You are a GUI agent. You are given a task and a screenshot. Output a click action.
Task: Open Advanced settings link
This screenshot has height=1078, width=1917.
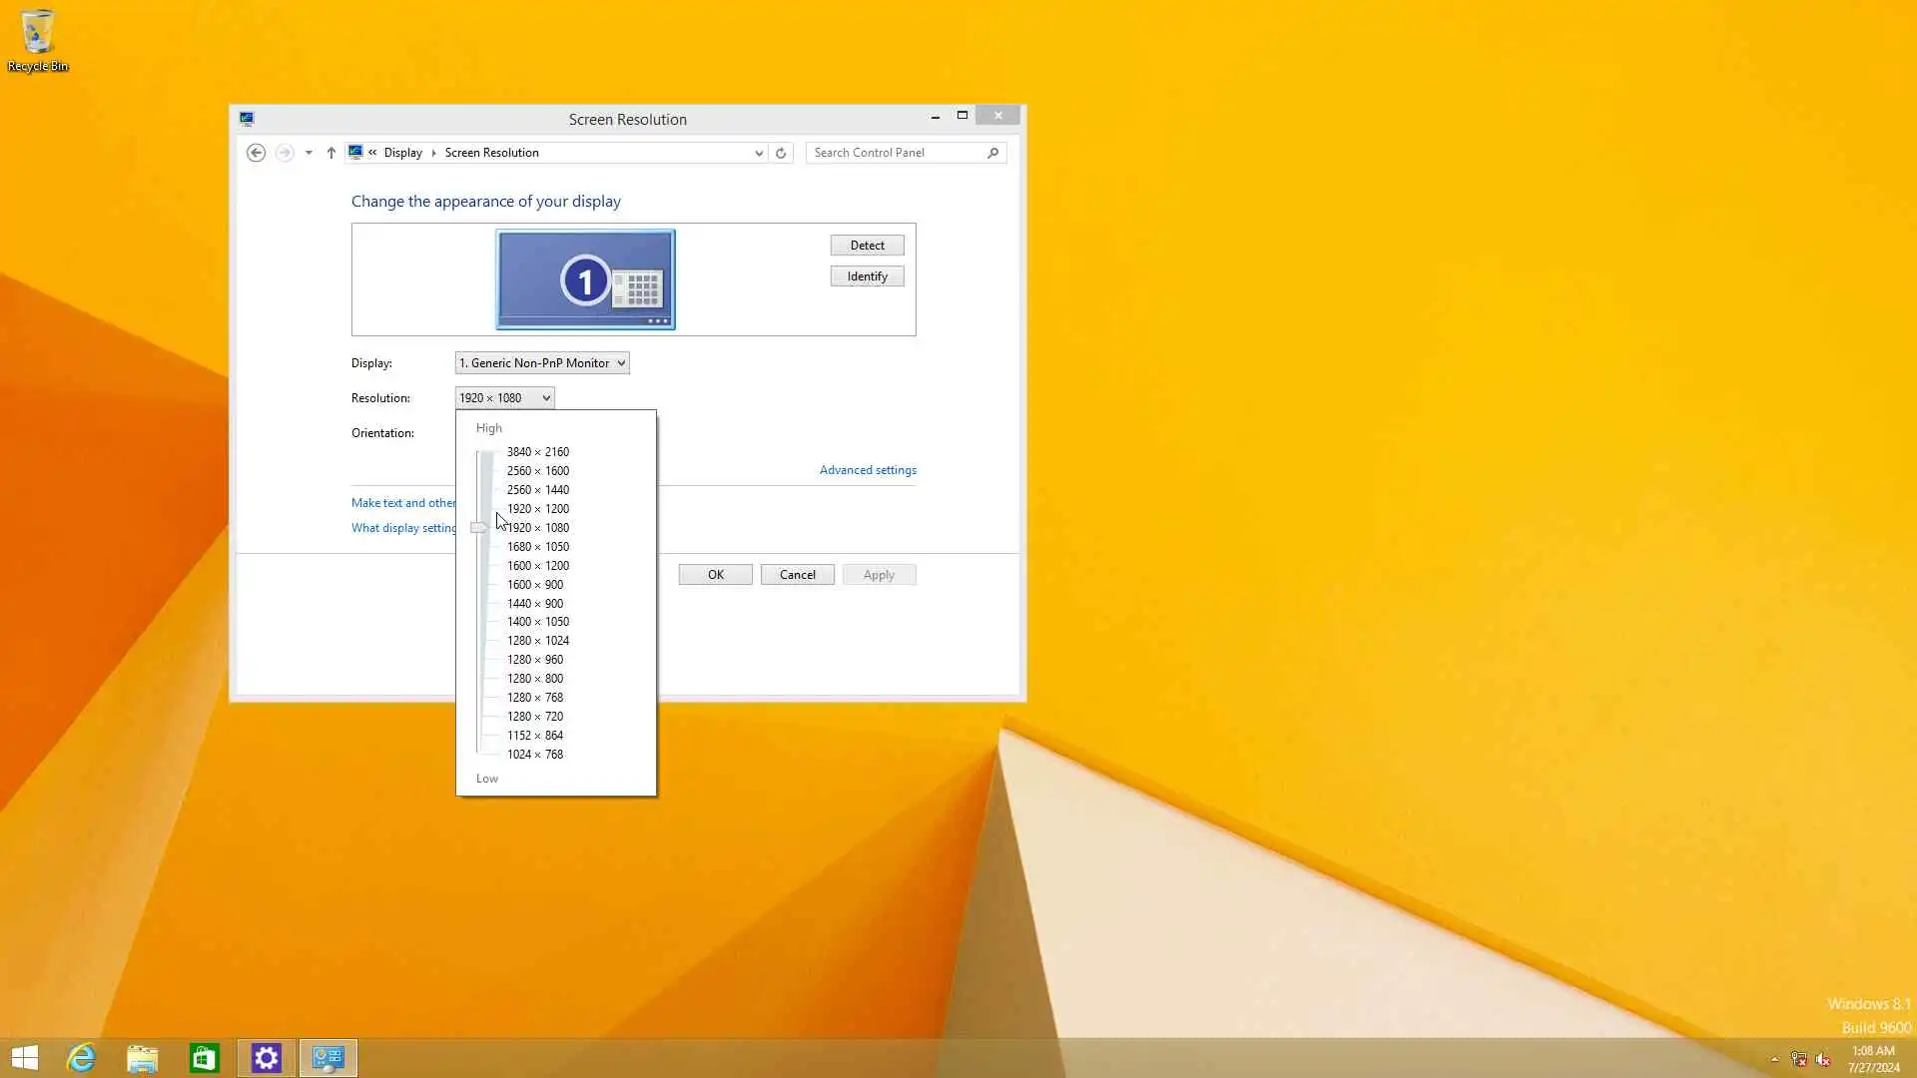(x=868, y=470)
